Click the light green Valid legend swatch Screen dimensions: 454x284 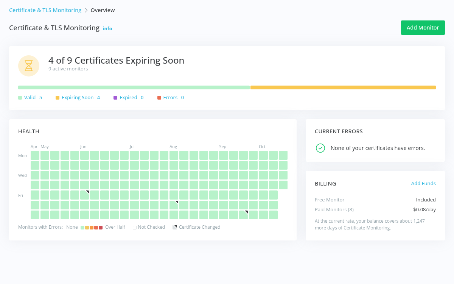(20, 98)
